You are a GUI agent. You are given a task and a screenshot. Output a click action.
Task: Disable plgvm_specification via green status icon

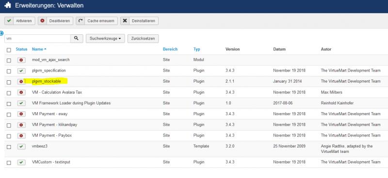click(x=21, y=71)
